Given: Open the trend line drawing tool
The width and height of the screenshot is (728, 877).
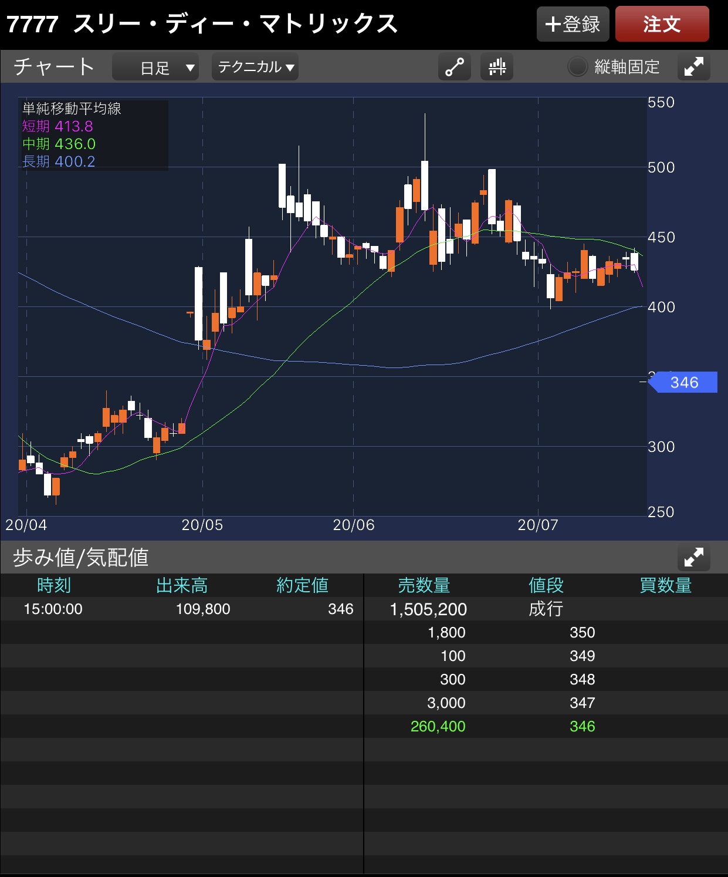Looking at the screenshot, I should pyautogui.click(x=455, y=68).
